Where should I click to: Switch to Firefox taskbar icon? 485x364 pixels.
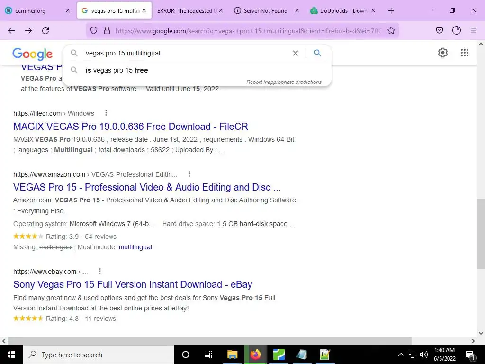coord(255,355)
